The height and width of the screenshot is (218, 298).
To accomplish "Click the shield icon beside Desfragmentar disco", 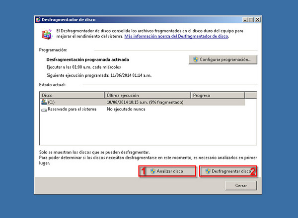I will click(208, 171).
